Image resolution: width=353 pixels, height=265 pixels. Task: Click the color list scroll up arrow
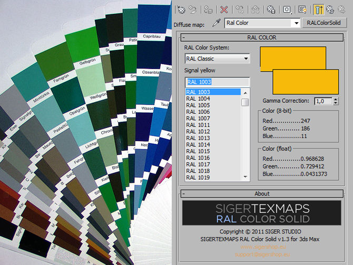(245, 93)
